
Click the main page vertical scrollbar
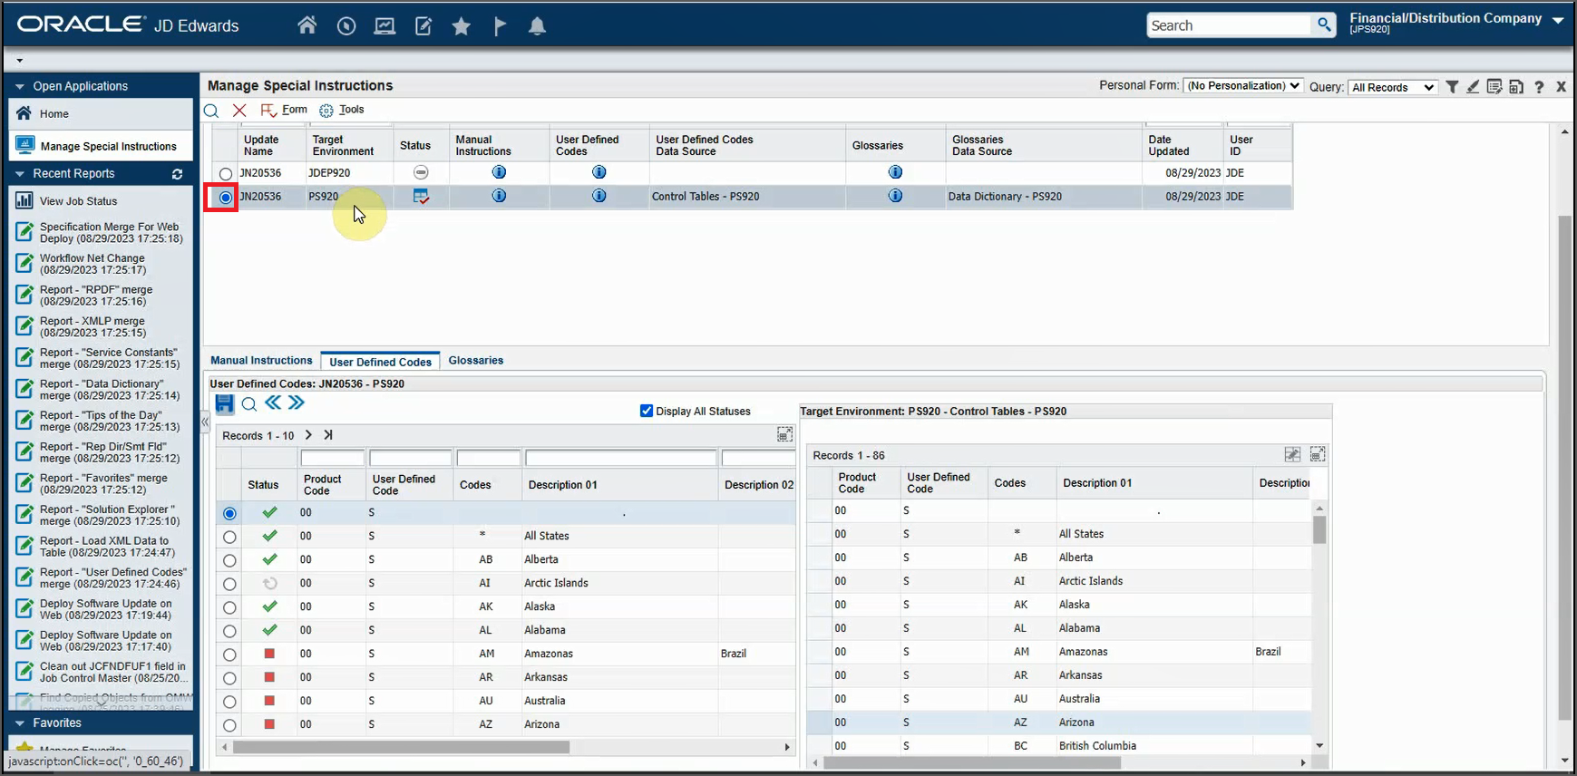pyautogui.click(x=1565, y=467)
